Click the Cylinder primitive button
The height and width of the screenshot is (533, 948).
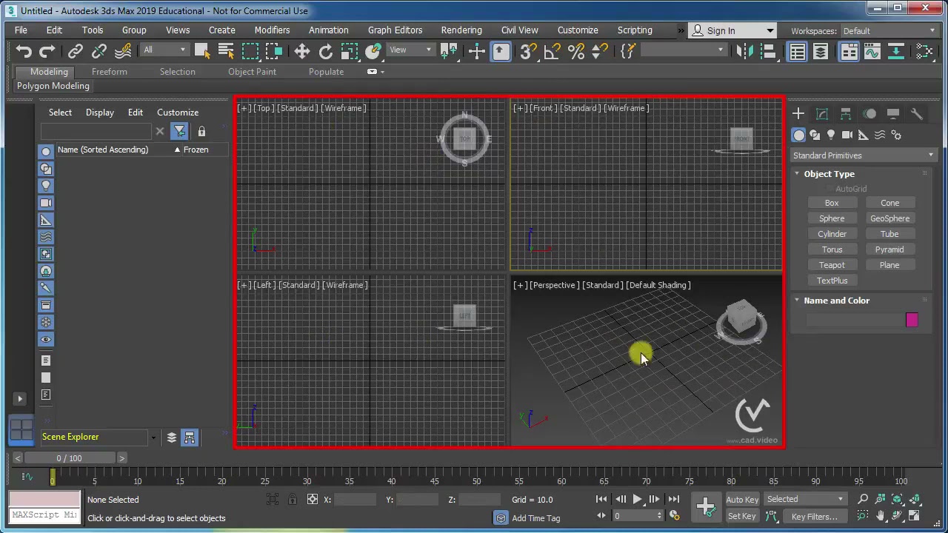click(x=832, y=234)
